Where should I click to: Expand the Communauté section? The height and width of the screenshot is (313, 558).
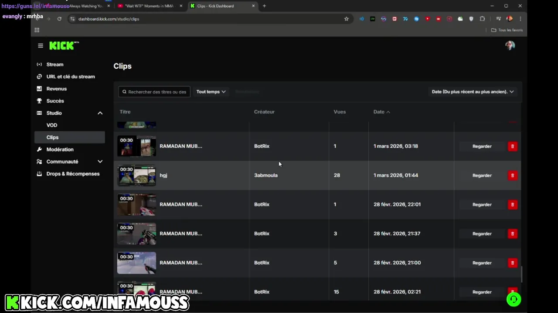pyautogui.click(x=100, y=162)
